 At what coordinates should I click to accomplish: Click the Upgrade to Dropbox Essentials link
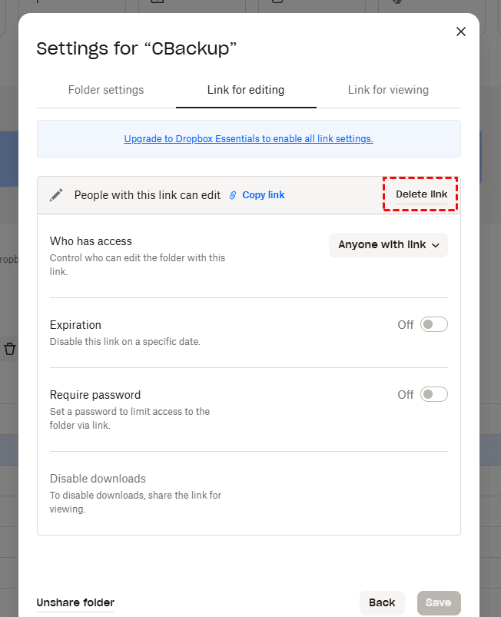248,139
